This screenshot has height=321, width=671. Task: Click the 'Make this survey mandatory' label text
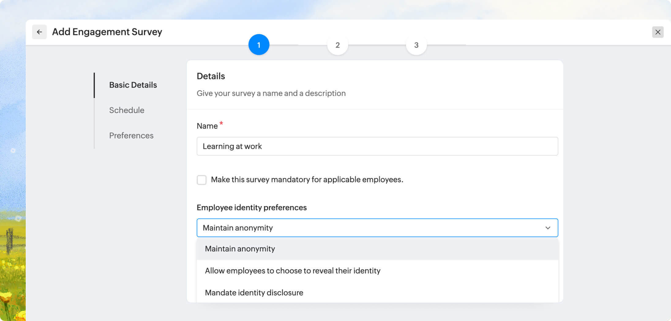click(307, 179)
